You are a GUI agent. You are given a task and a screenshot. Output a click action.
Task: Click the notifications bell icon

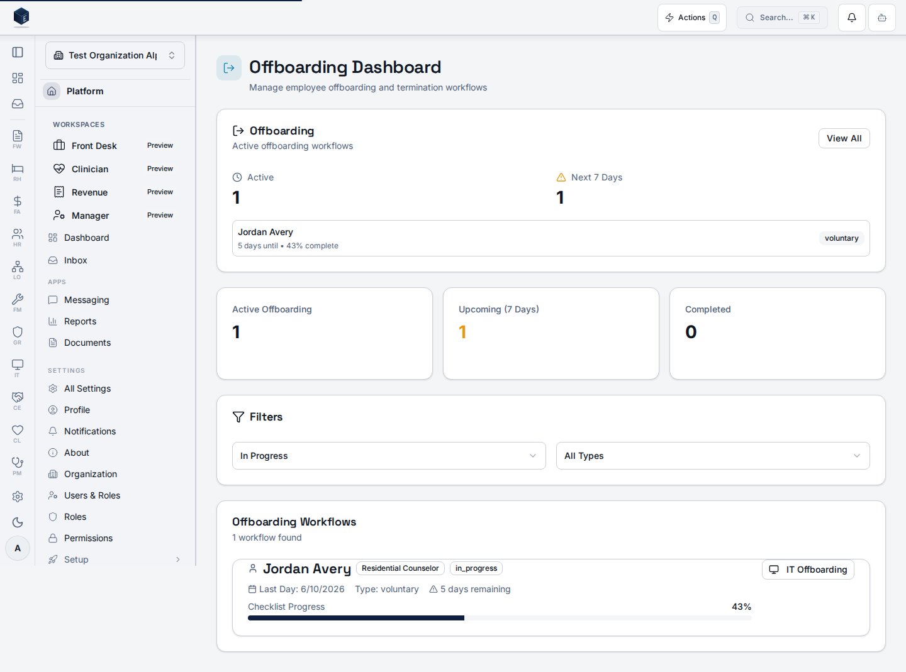click(852, 18)
